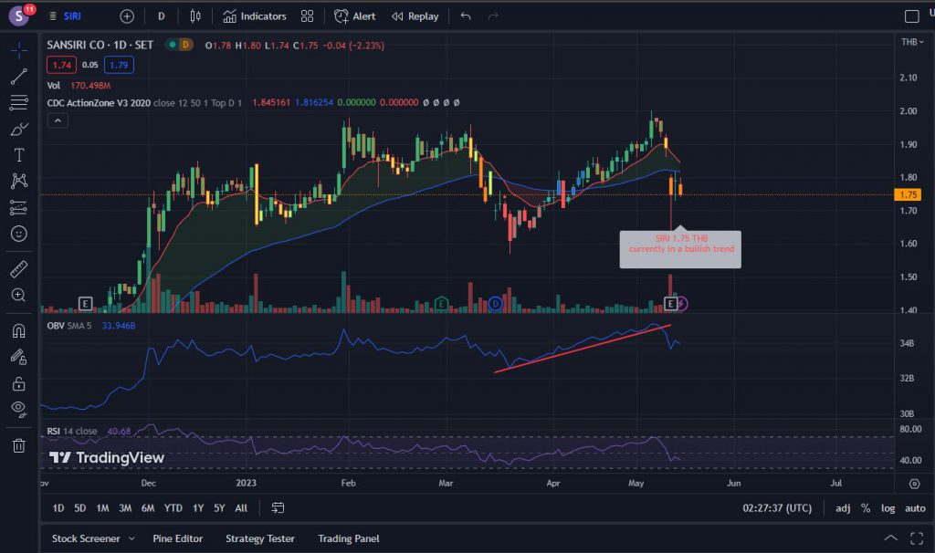Click the dividend D marker in March

click(x=495, y=304)
